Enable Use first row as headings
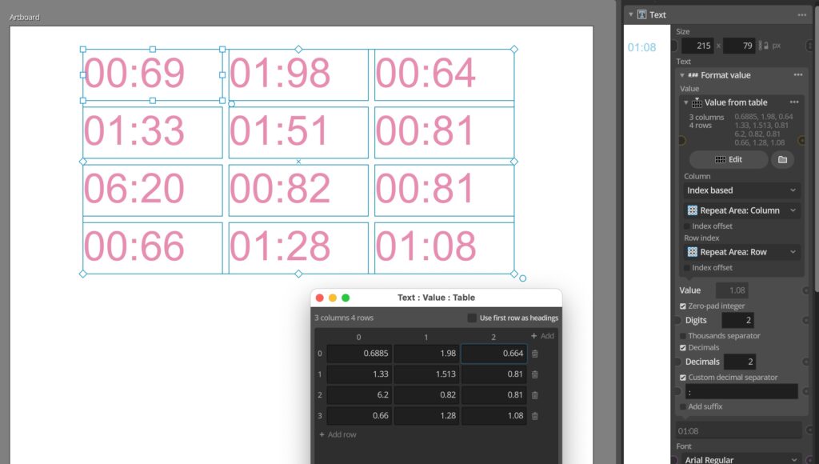819x464 pixels. click(472, 318)
